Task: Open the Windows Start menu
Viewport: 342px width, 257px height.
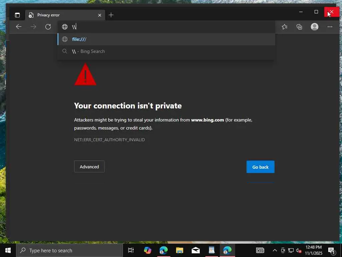Action: point(8,250)
